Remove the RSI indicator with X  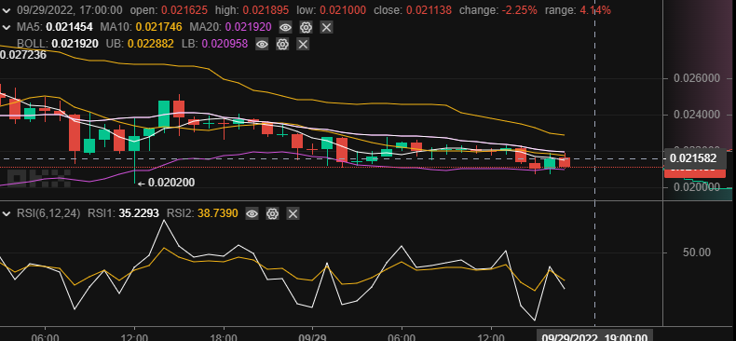point(293,213)
